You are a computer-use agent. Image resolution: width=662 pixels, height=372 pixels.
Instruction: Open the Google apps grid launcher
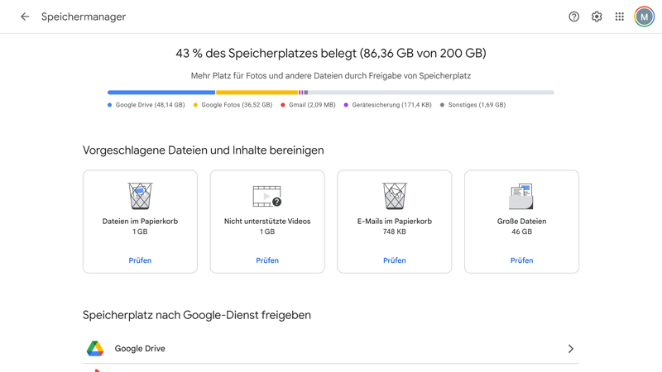[620, 17]
